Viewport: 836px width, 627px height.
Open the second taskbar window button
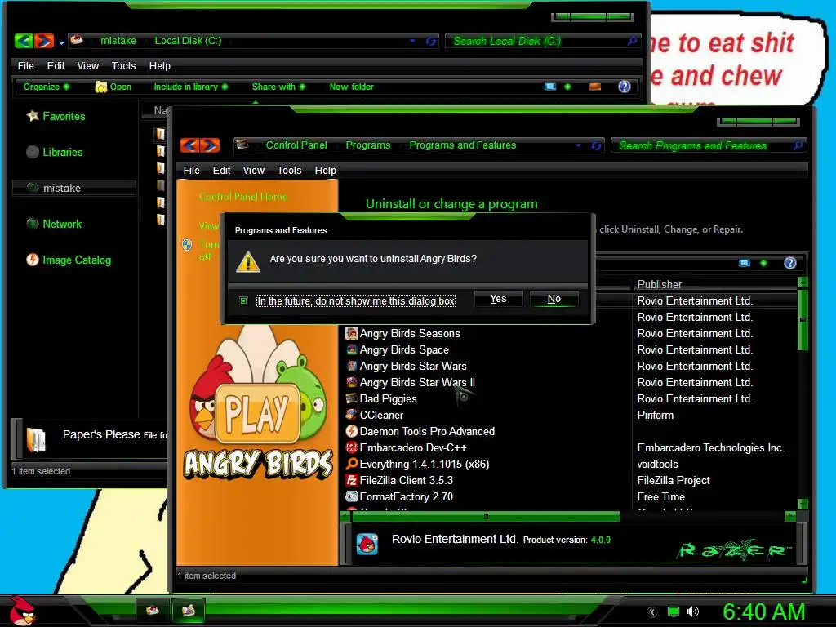click(x=189, y=611)
